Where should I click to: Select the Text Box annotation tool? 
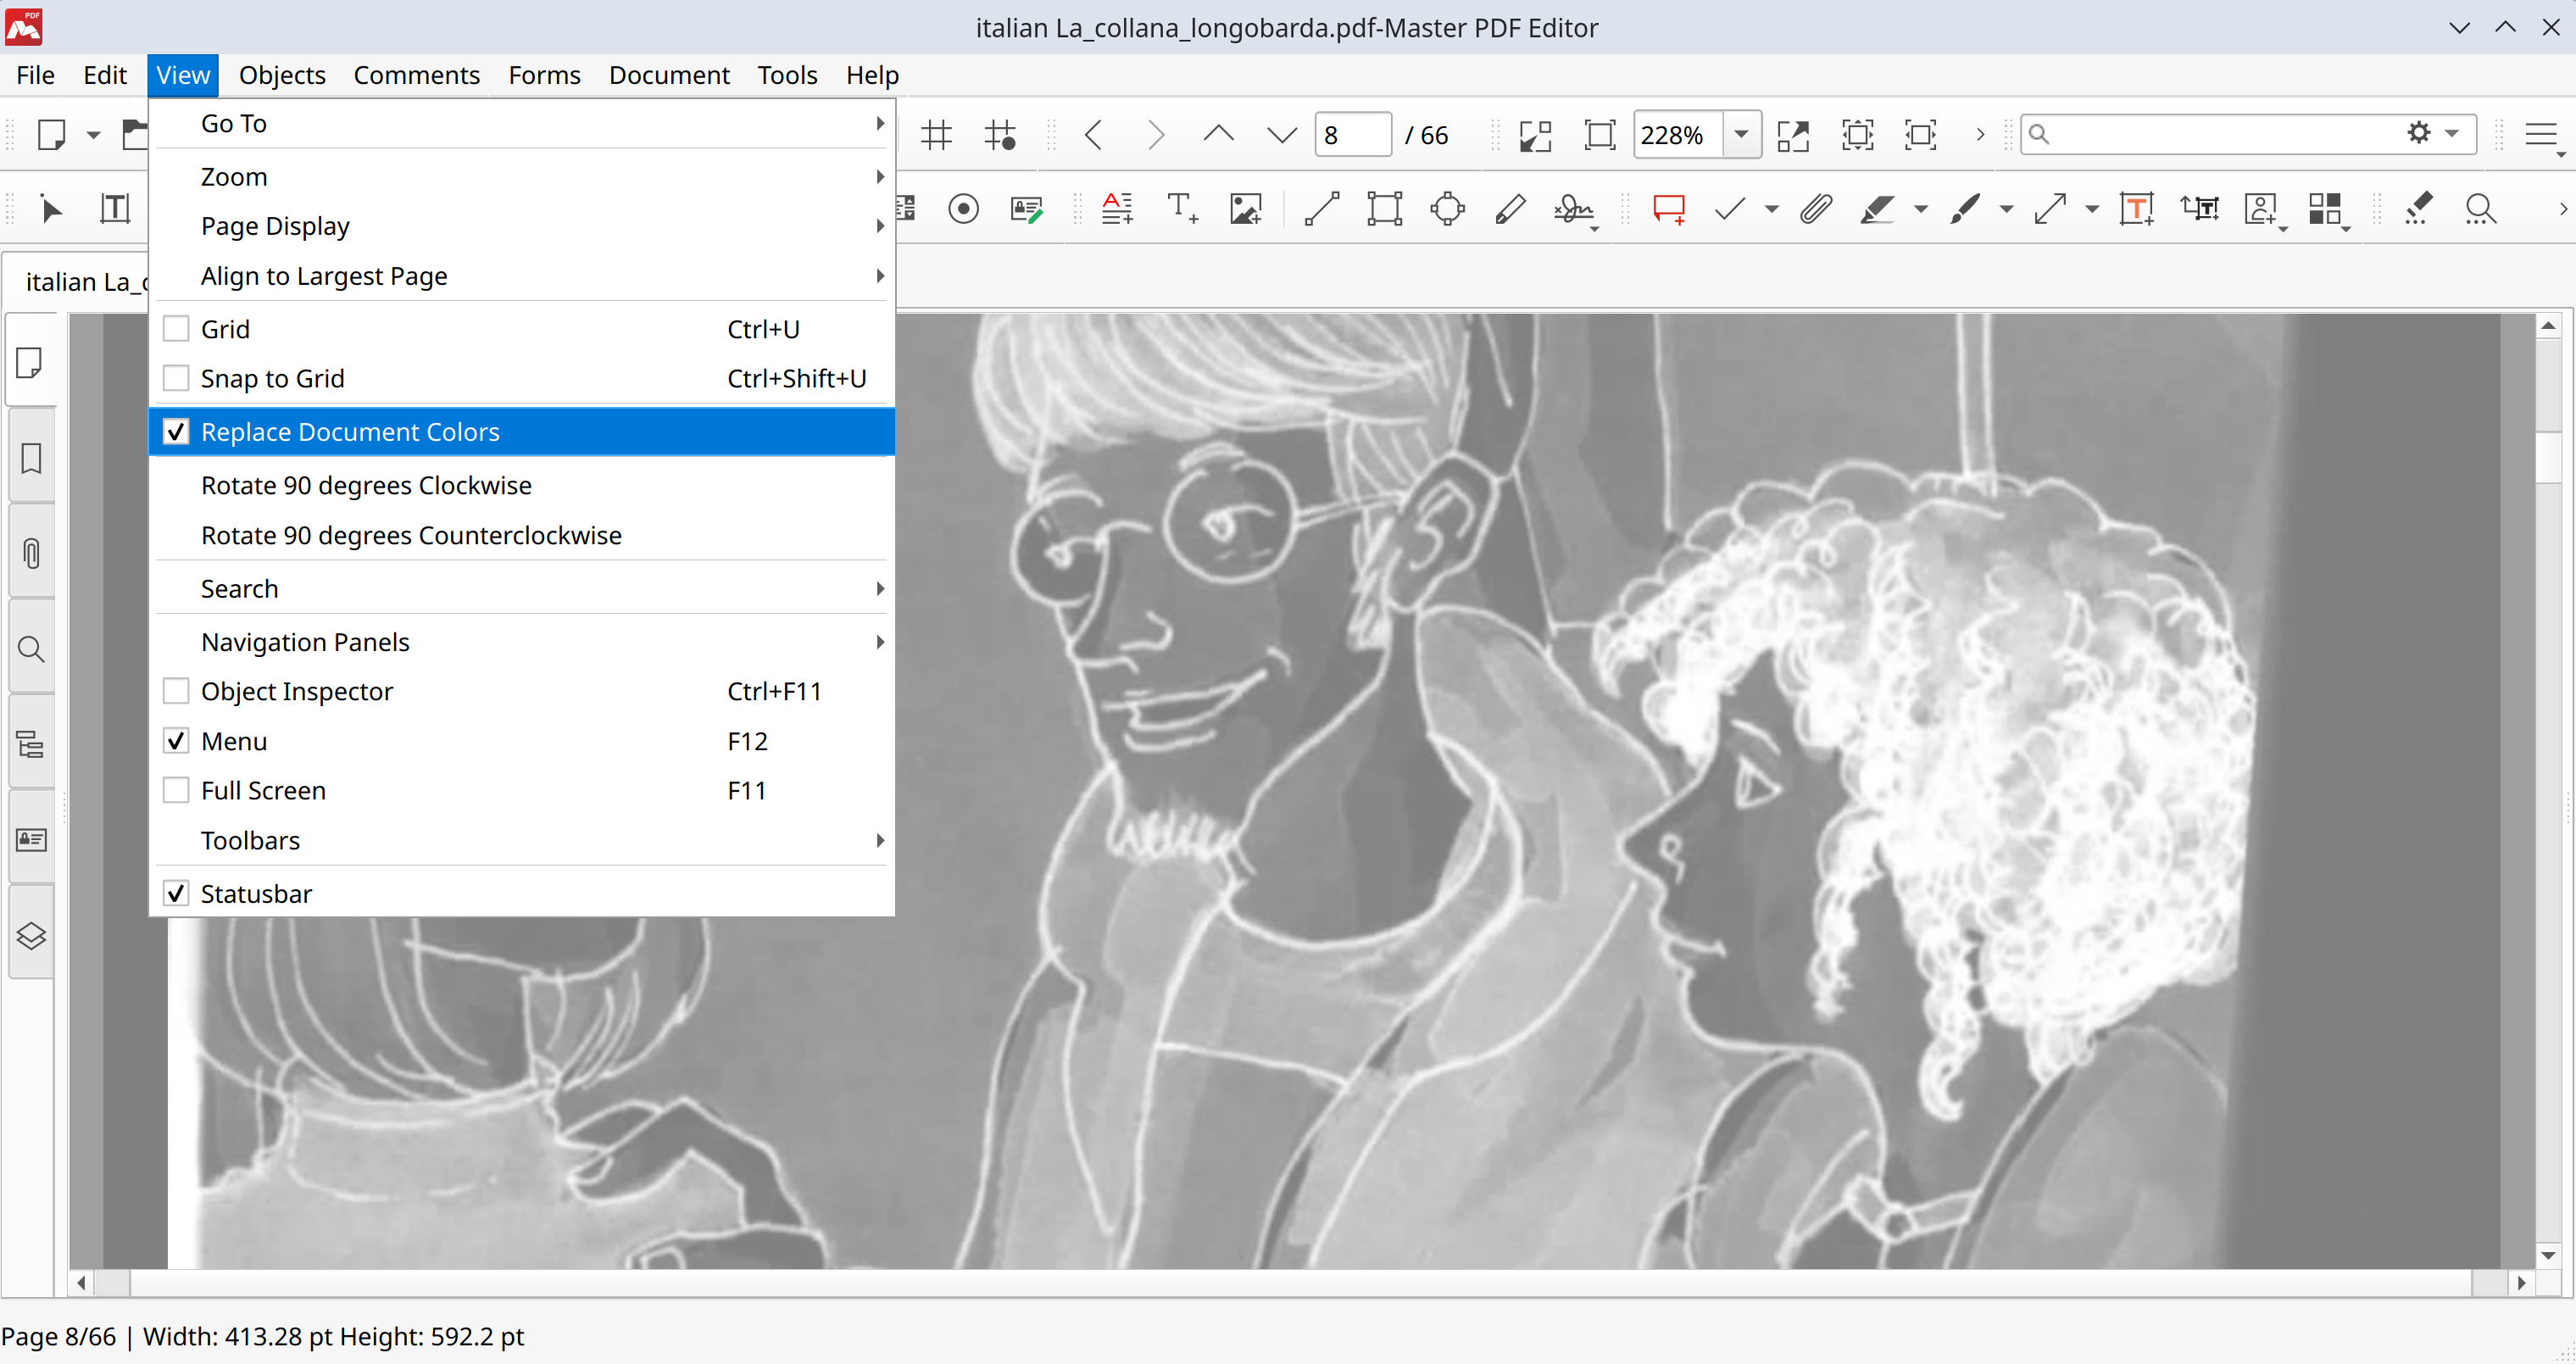[2136, 208]
